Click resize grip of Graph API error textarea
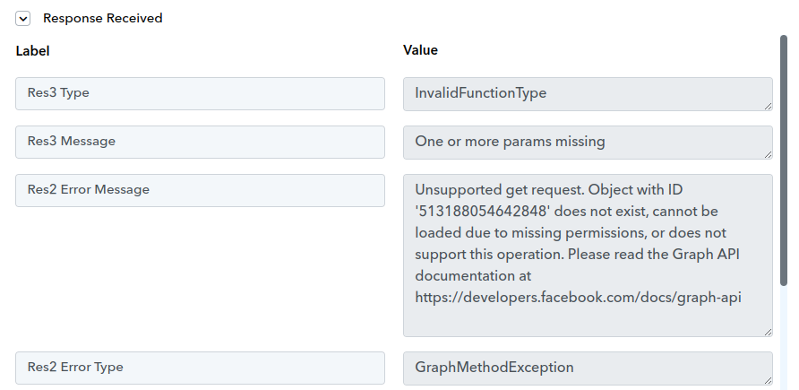Screen dimensions: 799x390 769,333
